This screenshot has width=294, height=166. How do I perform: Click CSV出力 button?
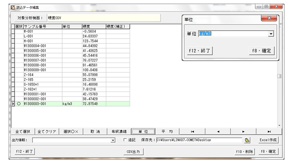coord(133,151)
